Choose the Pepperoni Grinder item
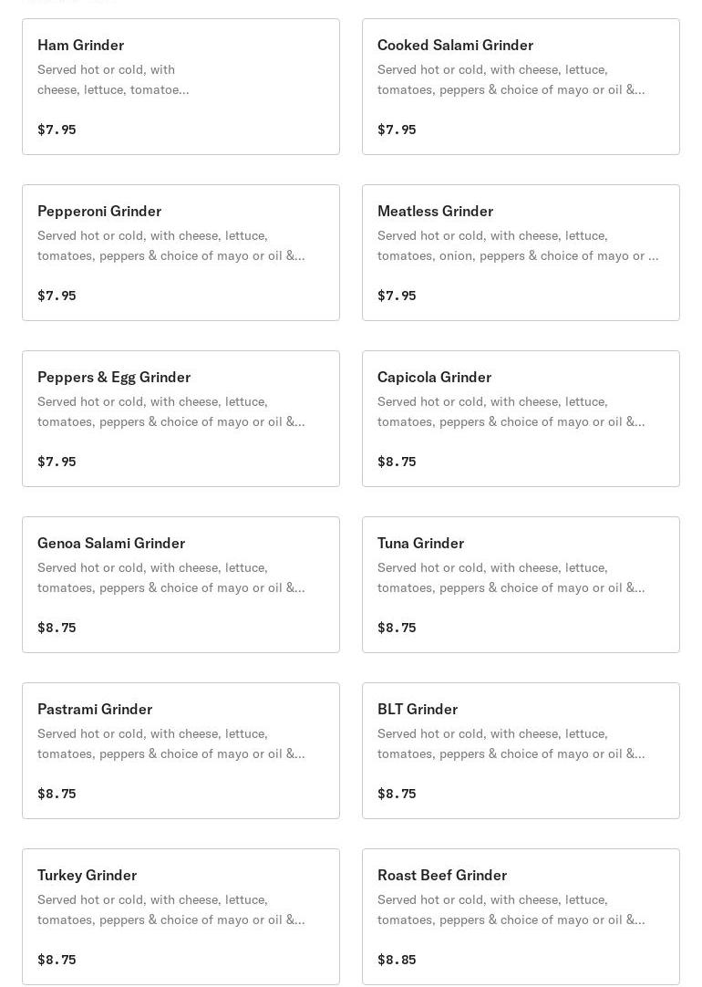702x987 pixels. tap(181, 253)
